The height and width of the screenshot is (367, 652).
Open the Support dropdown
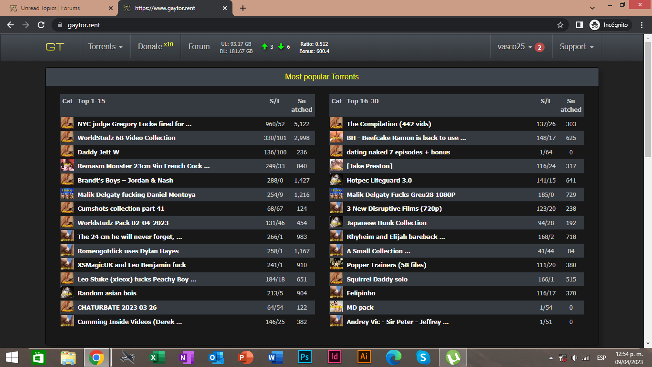576,47
